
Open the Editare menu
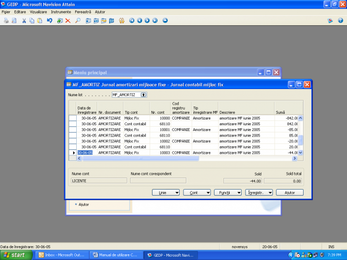(x=20, y=12)
